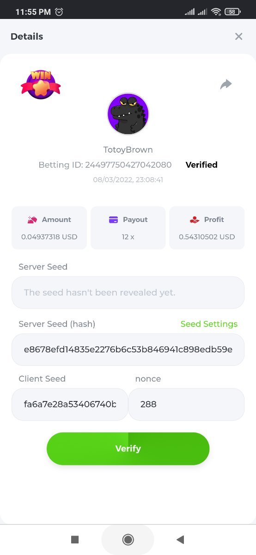This screenshot has width=256, height=555.
Task: Tap the alarm clock status icon
Action: pyautogui.click(x=59, y=12)
